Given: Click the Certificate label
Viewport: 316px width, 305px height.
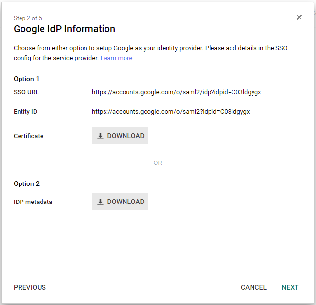Looking at the screenshot, I should pos(28,136).
